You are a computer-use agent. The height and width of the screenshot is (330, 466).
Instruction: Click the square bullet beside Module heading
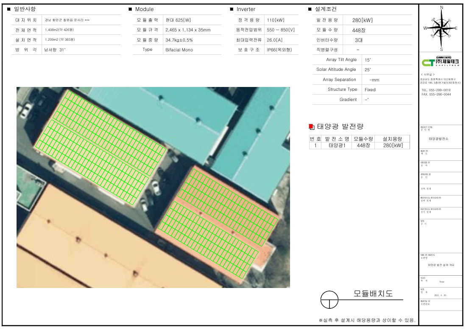[130, 9]
